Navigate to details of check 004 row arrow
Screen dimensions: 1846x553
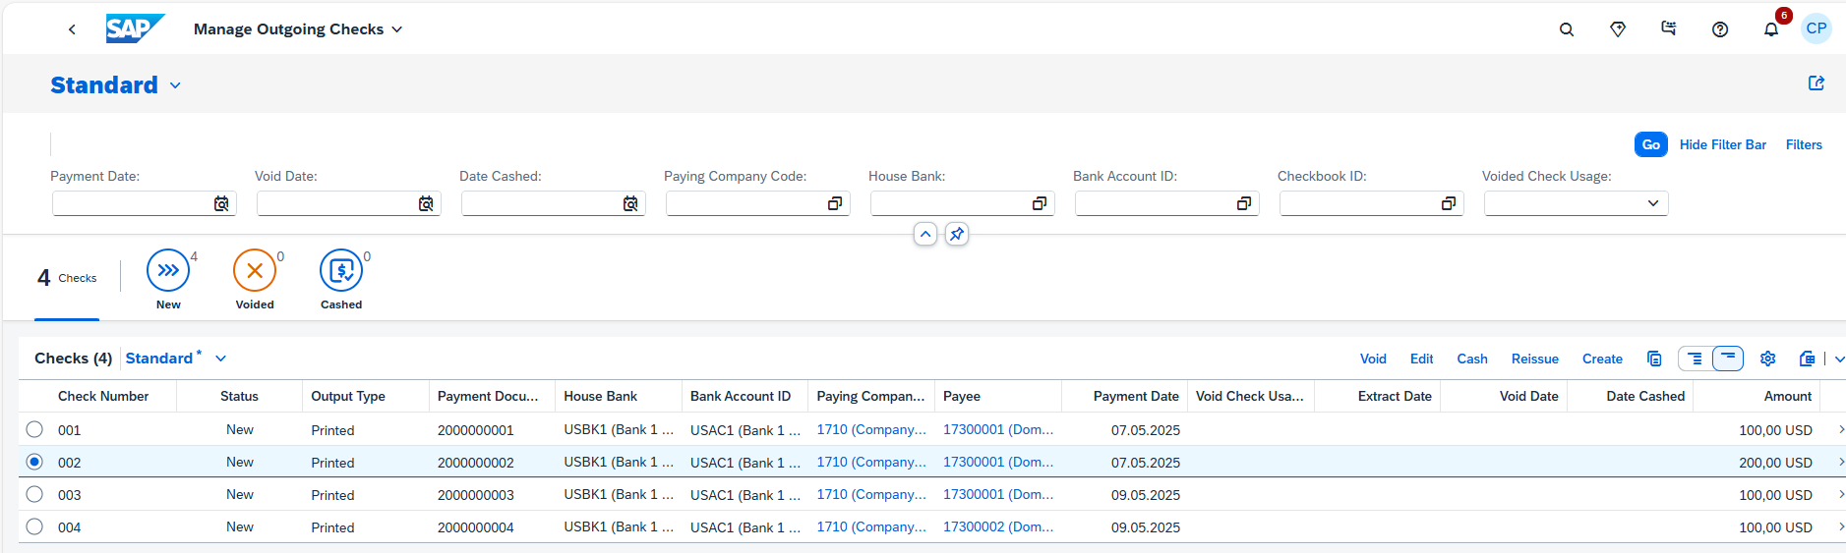pyautogui.click(x=1840, y=526)
